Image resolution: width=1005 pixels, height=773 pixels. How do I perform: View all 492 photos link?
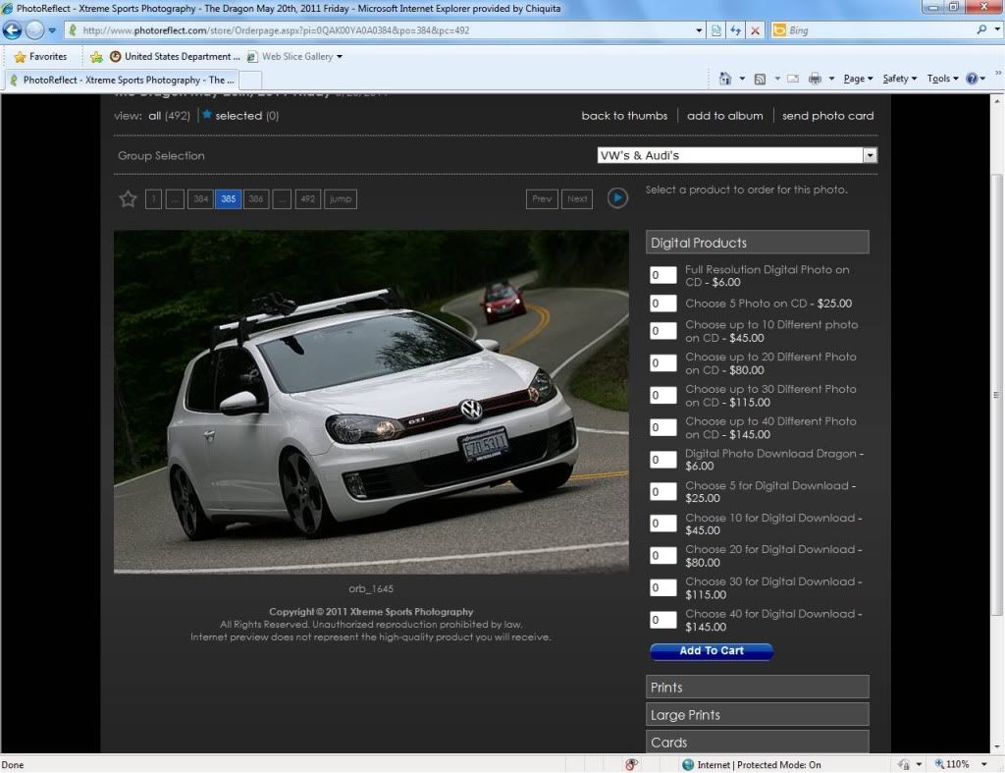169,116
